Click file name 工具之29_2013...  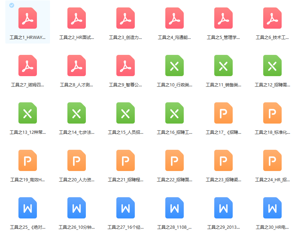point(223,227)
